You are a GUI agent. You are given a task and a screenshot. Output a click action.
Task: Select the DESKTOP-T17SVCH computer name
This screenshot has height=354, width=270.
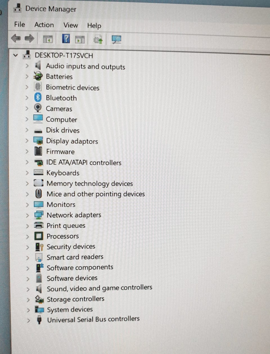[64, 55]
